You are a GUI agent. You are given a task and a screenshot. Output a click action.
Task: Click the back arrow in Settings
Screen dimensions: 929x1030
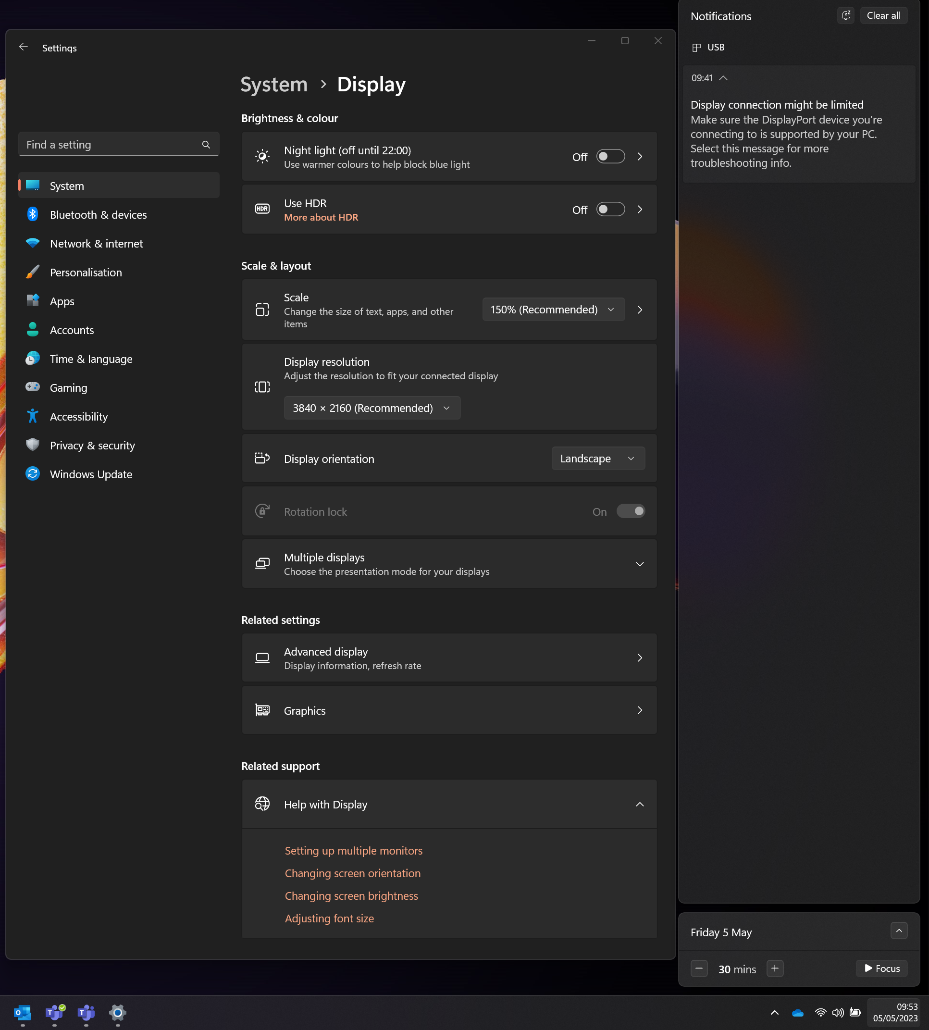(x=24, y=48)
